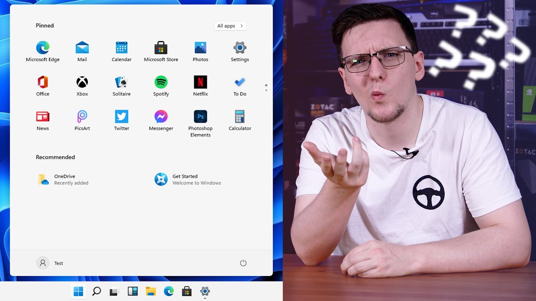This screenshot has height=301, width=536.
Task: Open the News app
Action: (x=43, y=120)
